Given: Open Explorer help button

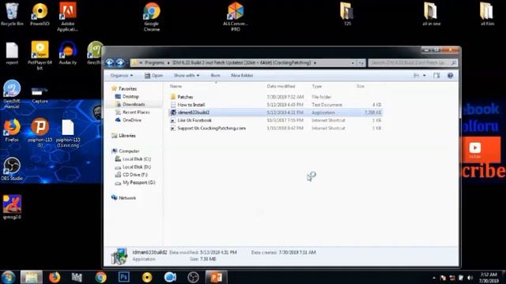Looking at the screenshot, I should point(450,76).
